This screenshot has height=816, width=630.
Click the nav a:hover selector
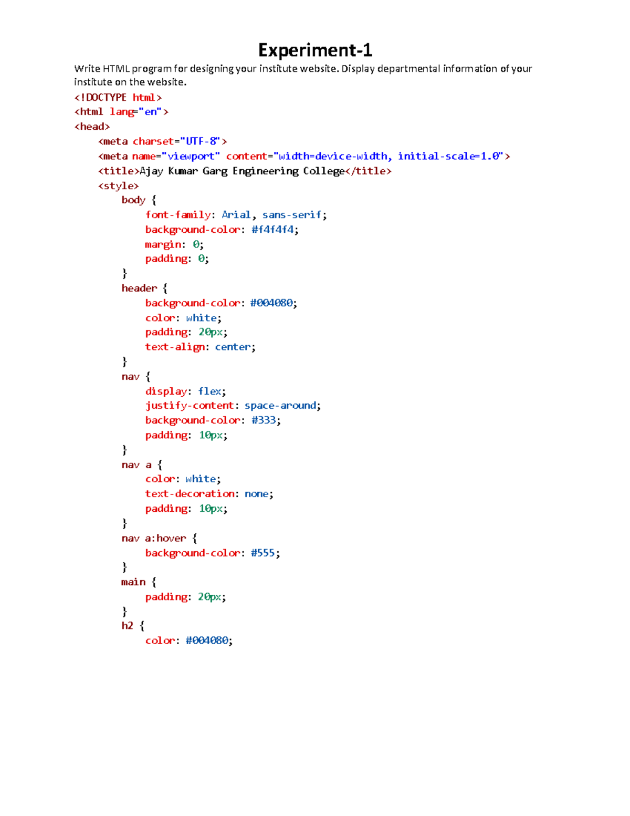(159, 539)
